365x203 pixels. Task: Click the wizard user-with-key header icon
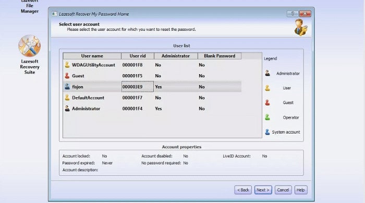click(300, 28)
